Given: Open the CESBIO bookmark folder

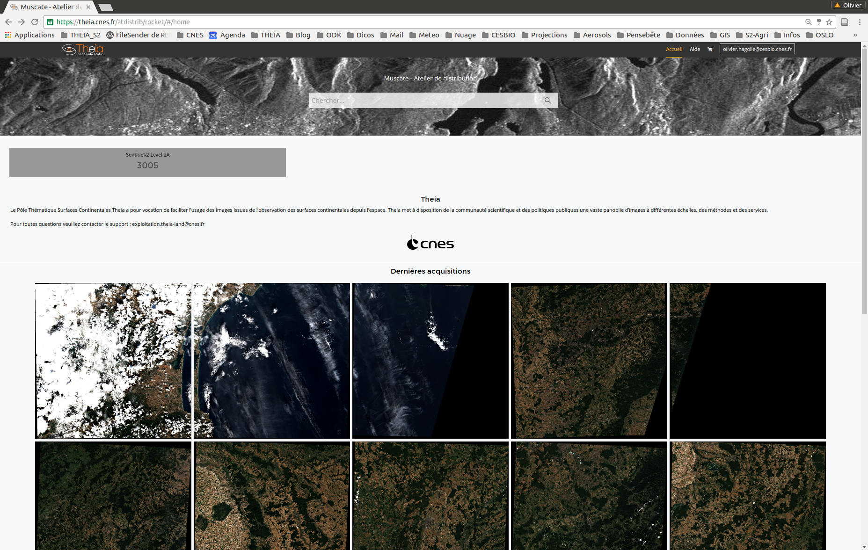Looking at the screenshot, I should [498, 35].
